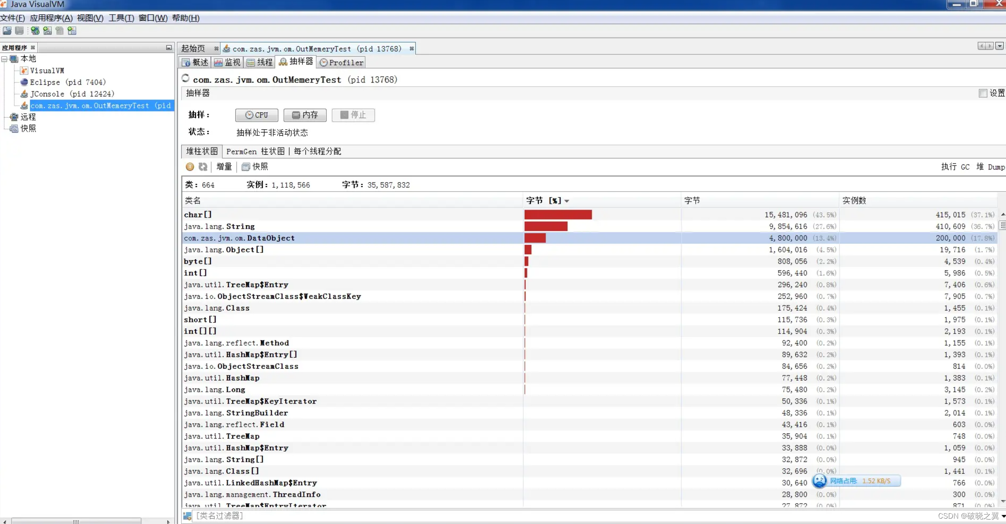Screen dimensions: 1006x524
Task: Take a Snapshot (快照) of results
Action: coord(255,167)
